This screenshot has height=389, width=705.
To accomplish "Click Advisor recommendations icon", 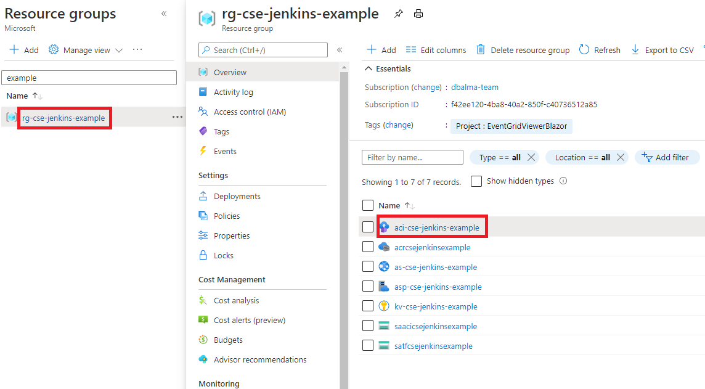I will (x=203, y=359).
